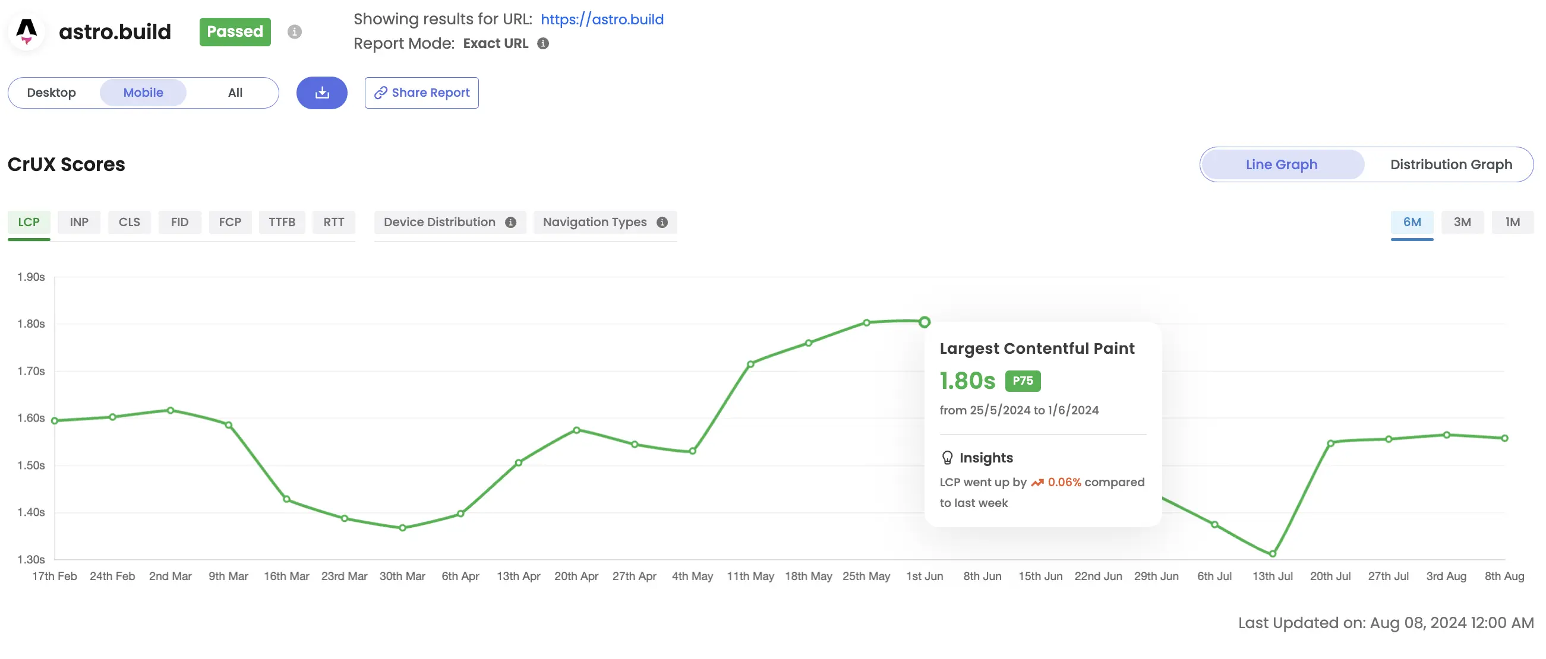Open the Device Distribution tab
Viewport: 1546px width, 659px height.
450,223
